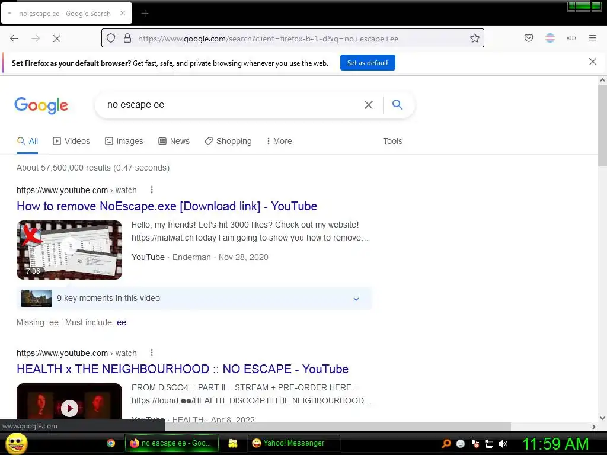Bookmark this page with the star
This screenshot has width=607, height=455.
475,39
